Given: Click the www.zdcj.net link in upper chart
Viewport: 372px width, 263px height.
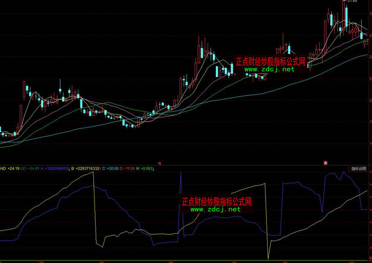Looking at the screenshot, I should pos(270,69).
